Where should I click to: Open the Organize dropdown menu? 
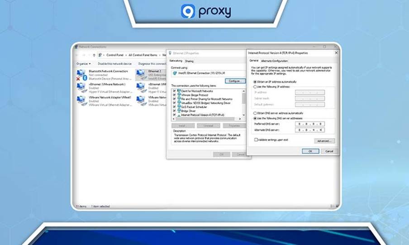pos(83,64)
